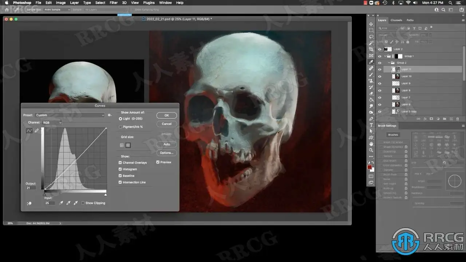466x262 pixels.
Task: Uncheck the Histogram checkbox
Action: (120, 169)
